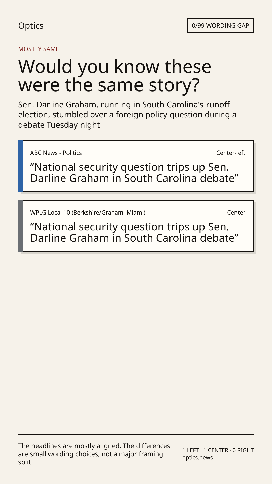The height and width of the screenshot is (484, 272).
Task: Open the optics.news link
Action: point(197,457)
